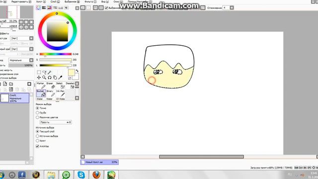The width and height of the screenshot is (318, 179).
Task: Open the Редактировать menu
Action: (21, 1)
